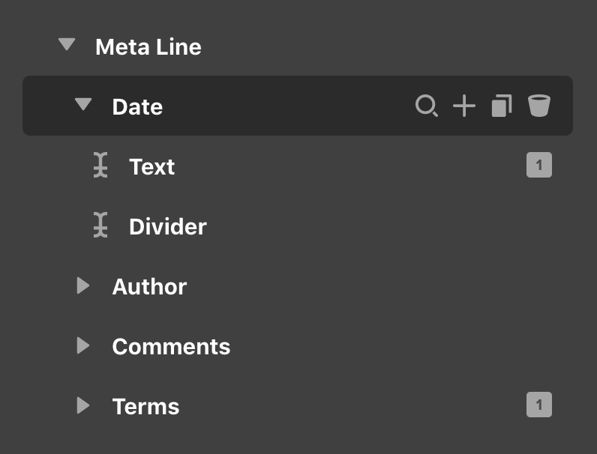Click the number badge on Terms row
Image resolution: width=597 pixels, height=454 pixels.
(539, 405)
